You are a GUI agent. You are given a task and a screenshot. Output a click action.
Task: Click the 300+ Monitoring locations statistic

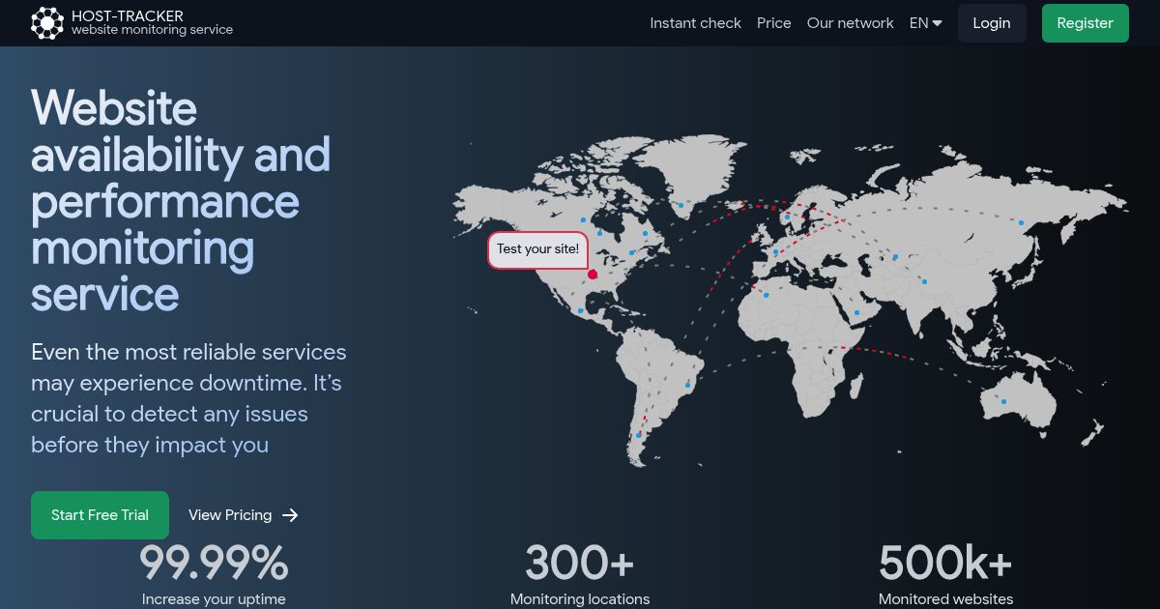pyautogui.click(x=580, y=575)
